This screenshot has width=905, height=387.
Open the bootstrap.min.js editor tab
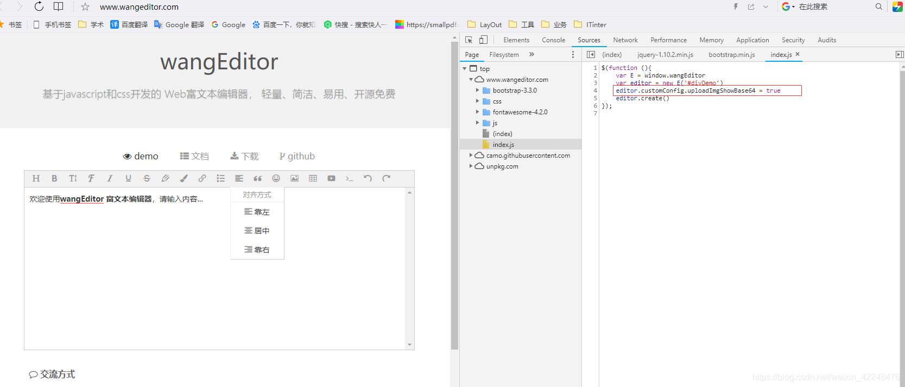(x=732, y=55)
